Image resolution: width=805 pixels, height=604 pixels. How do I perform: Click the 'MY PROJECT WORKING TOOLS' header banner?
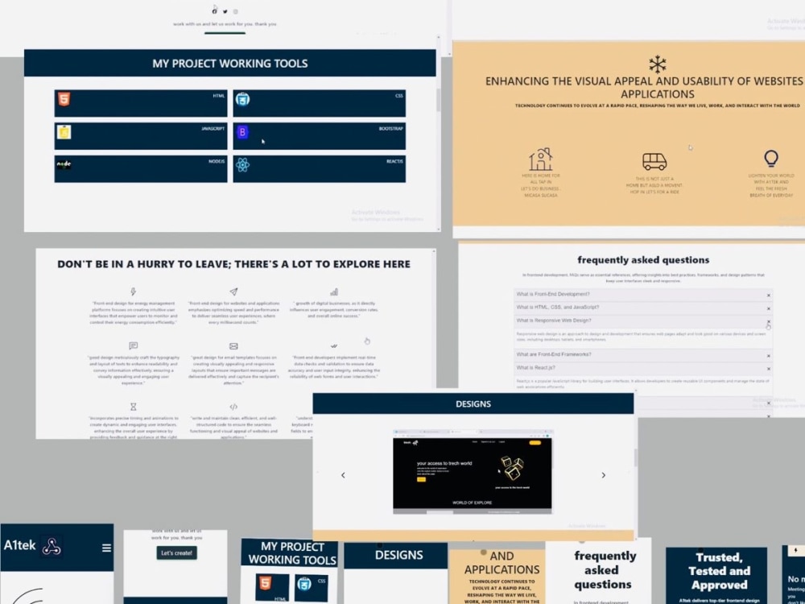(x=230, y=63)
